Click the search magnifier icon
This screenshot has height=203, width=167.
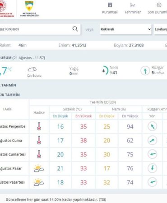(75, 29)
